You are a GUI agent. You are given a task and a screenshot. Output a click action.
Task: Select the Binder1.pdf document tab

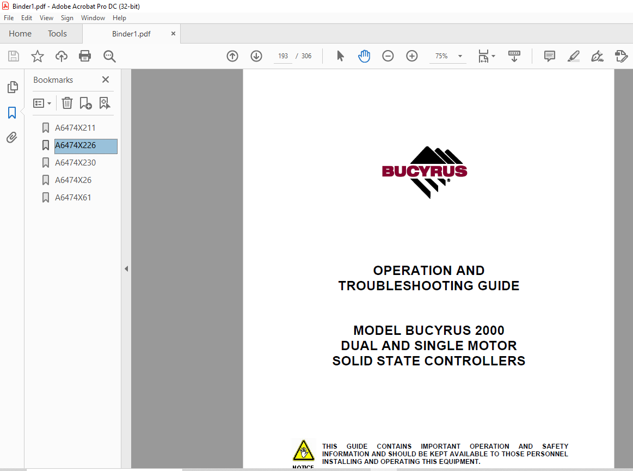coord(131,34)
